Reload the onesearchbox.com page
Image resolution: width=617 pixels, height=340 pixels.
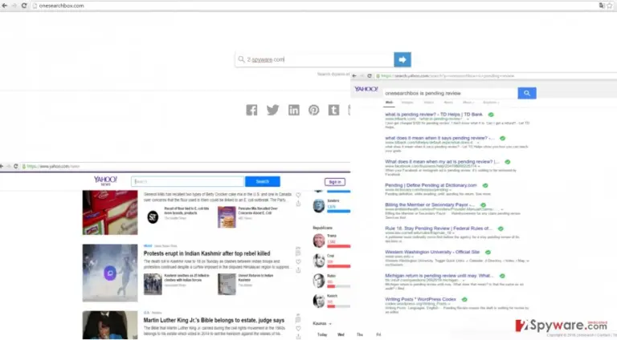click(24, 6)
